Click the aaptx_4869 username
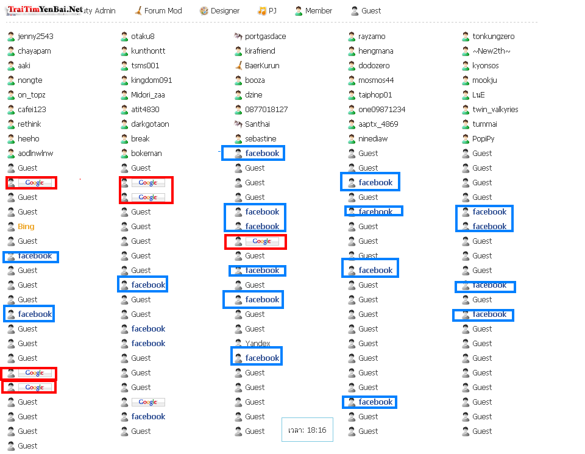Image resolution: width=585 pixels, height=454 pixels. click(378, 124)
